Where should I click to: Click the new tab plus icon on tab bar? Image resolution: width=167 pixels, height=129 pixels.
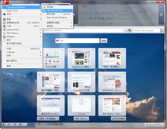click(74, 14)
